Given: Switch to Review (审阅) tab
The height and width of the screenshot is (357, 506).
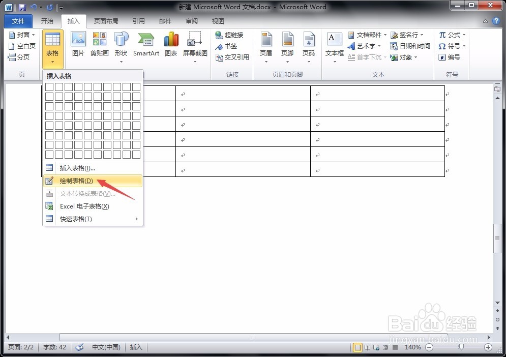Looking at the screenshot, I should point(192,21).
